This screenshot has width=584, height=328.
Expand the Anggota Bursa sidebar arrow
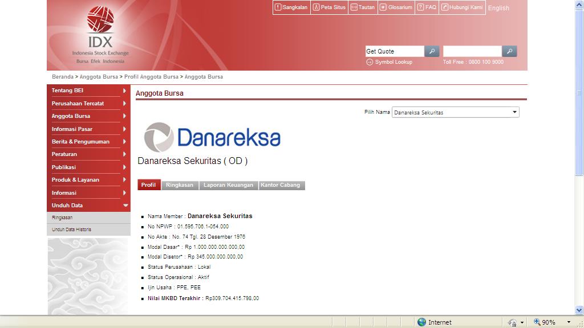tap(124, 116)
